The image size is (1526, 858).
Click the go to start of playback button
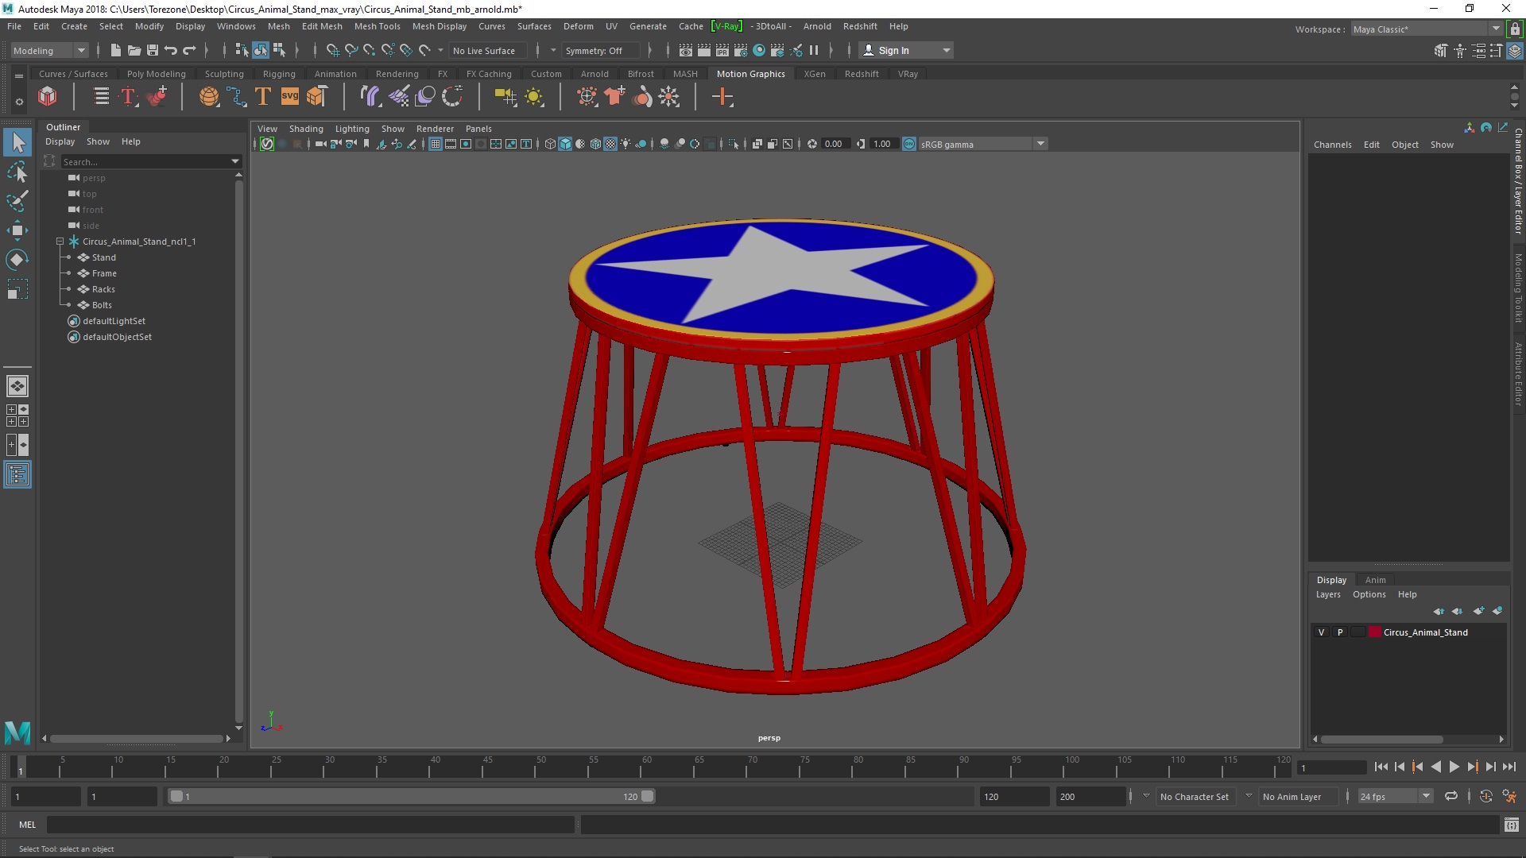pyautogui.click(x=1381, y=767)
